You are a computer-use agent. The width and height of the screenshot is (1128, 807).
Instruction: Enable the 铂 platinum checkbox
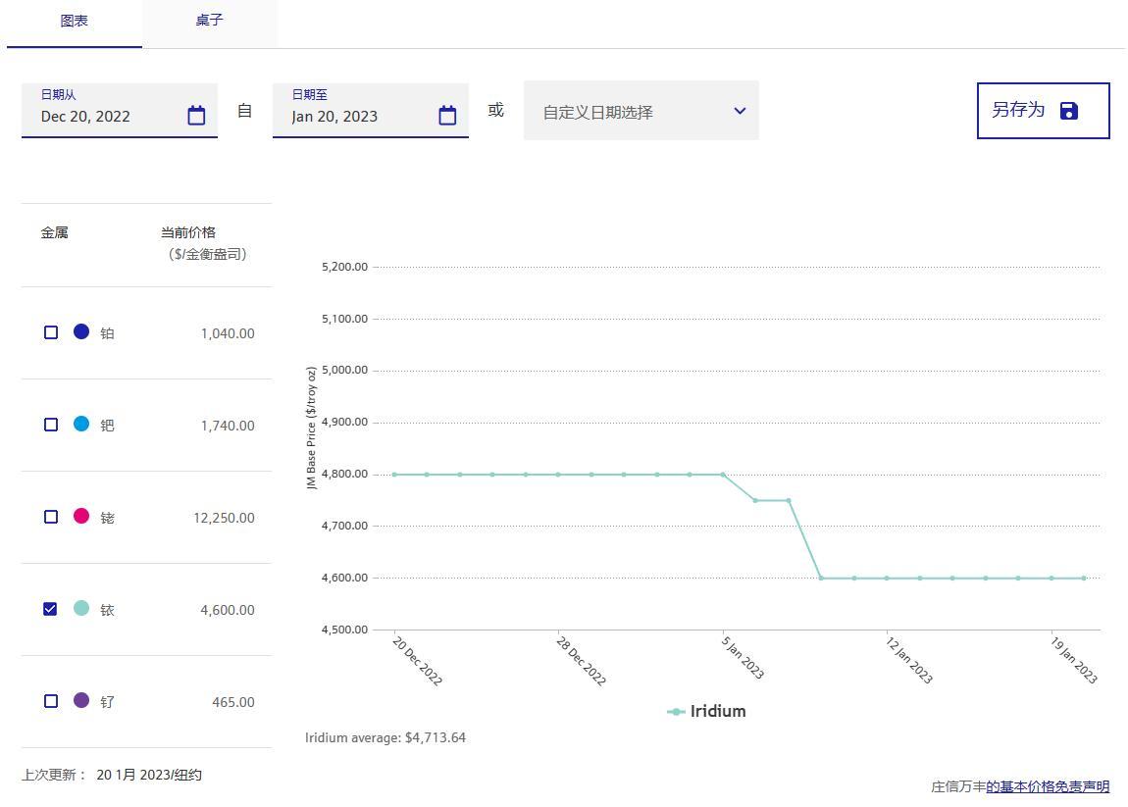(51, 332)
